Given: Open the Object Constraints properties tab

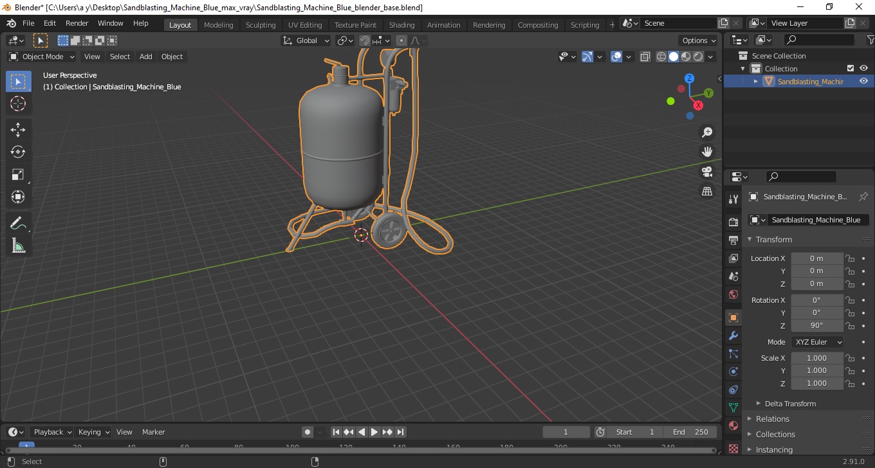Looking at the screenshot, I should (733, 390).
